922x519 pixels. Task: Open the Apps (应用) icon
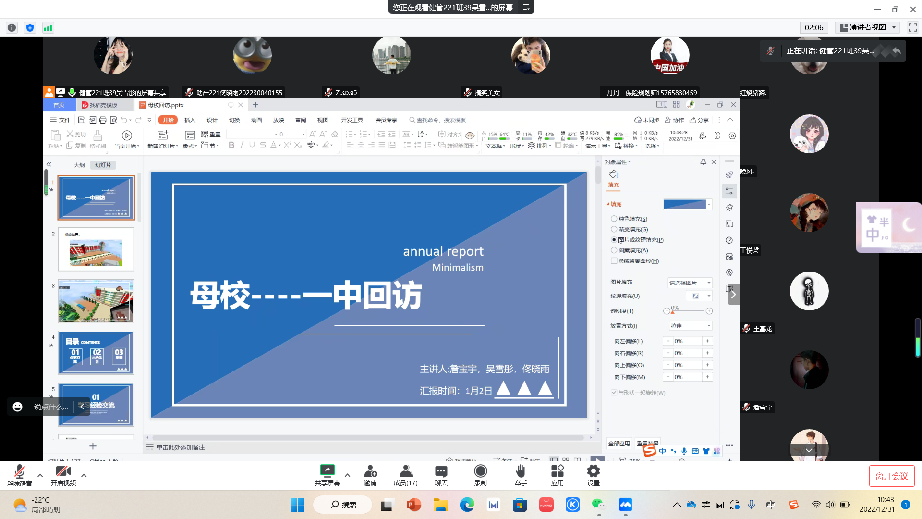coord(557,470)
